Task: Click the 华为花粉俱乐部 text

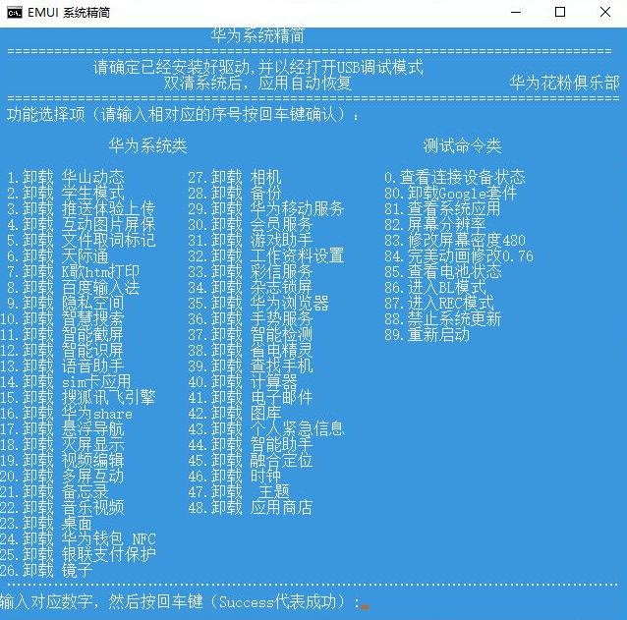Action: click(564, 84)
